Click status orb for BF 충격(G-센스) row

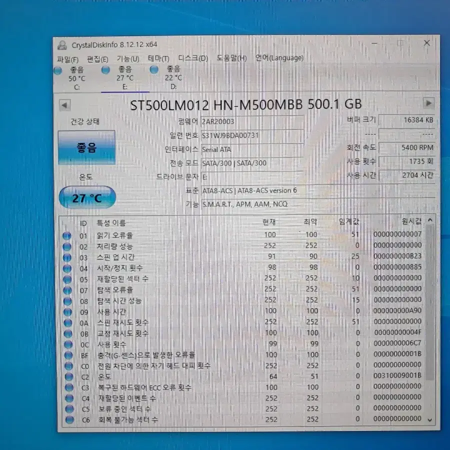coord(68,355)
